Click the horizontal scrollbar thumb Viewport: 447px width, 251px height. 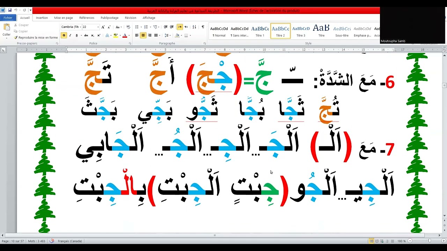point(215,235)
